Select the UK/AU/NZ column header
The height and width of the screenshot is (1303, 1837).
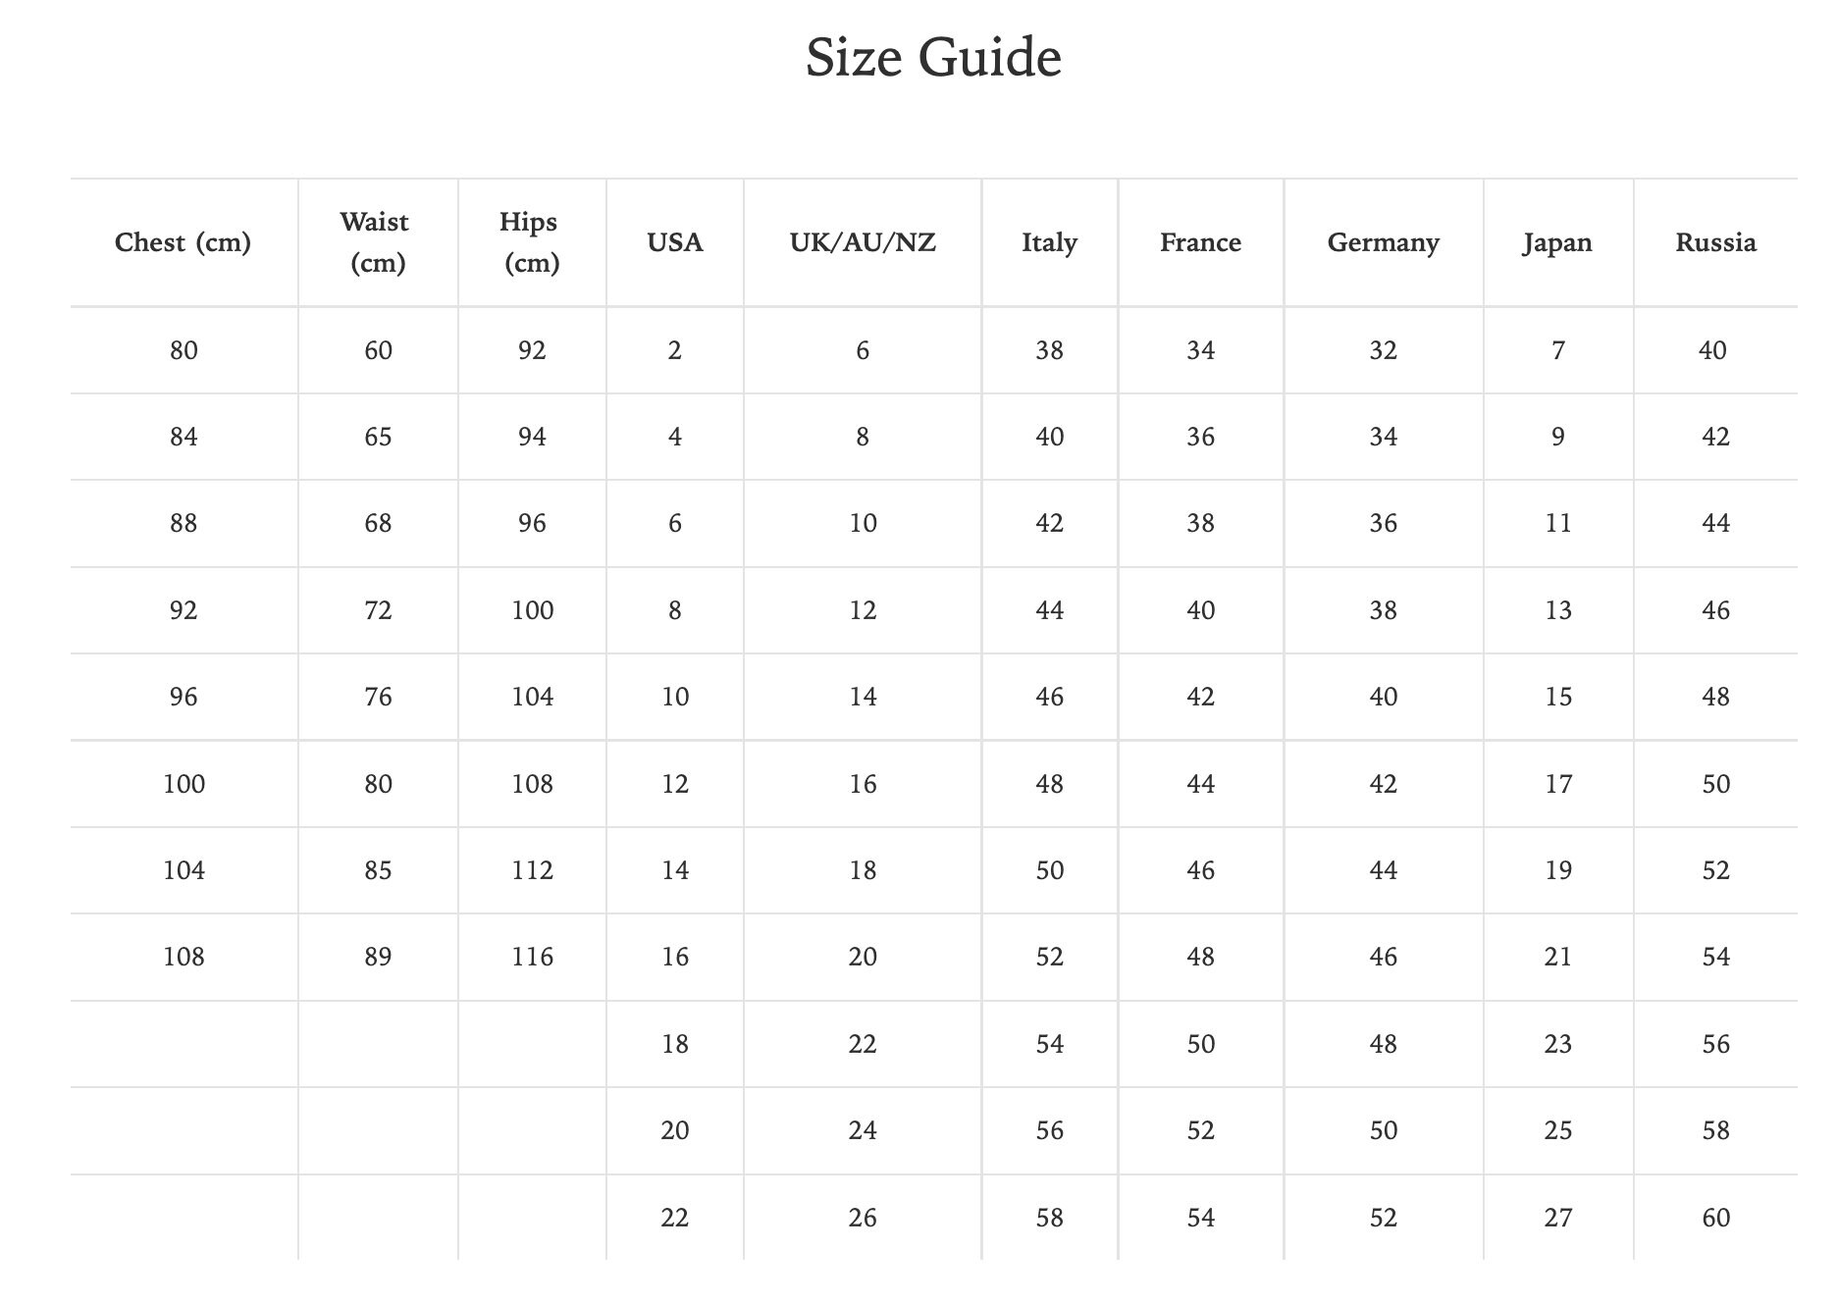[863, 242]
